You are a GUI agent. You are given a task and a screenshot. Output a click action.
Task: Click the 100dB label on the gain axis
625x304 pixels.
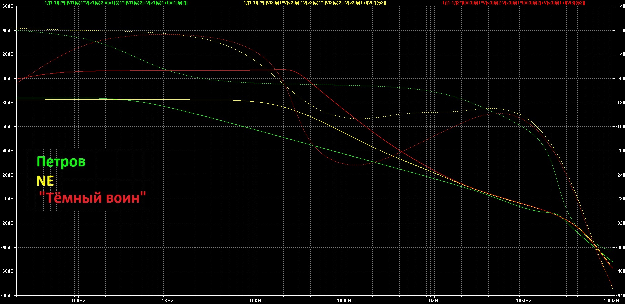click(7, 78)
